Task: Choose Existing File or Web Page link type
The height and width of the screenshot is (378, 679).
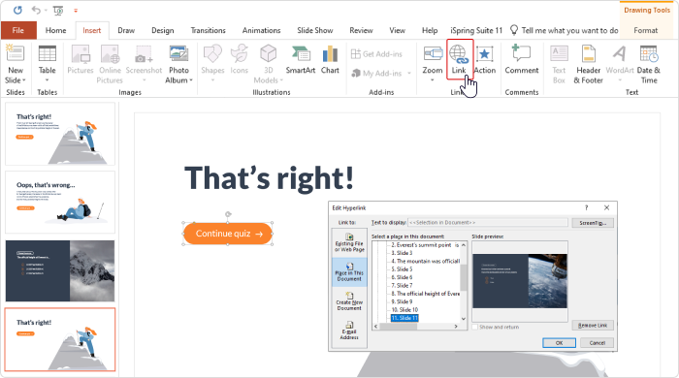Action: pos(349,242)
